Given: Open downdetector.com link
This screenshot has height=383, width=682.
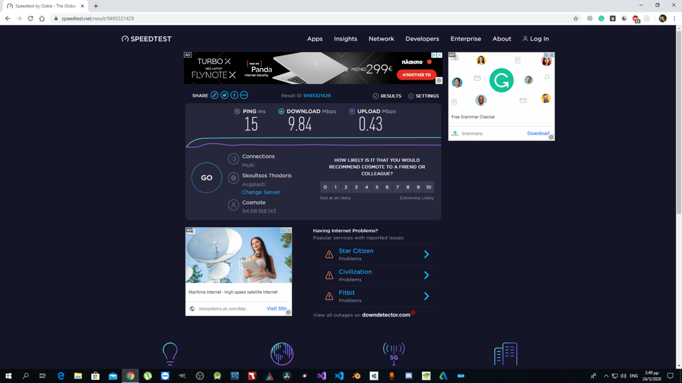Looking at the screenshot, I should pos(386,315).
